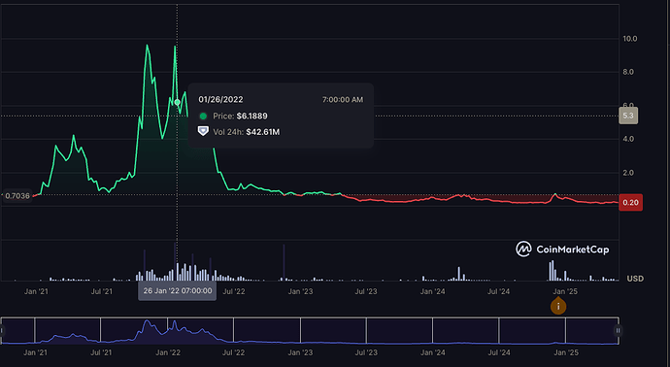Click the 10.0 label on the price axis
This screenshot has width=670, height=367.
tap(630, 39)
